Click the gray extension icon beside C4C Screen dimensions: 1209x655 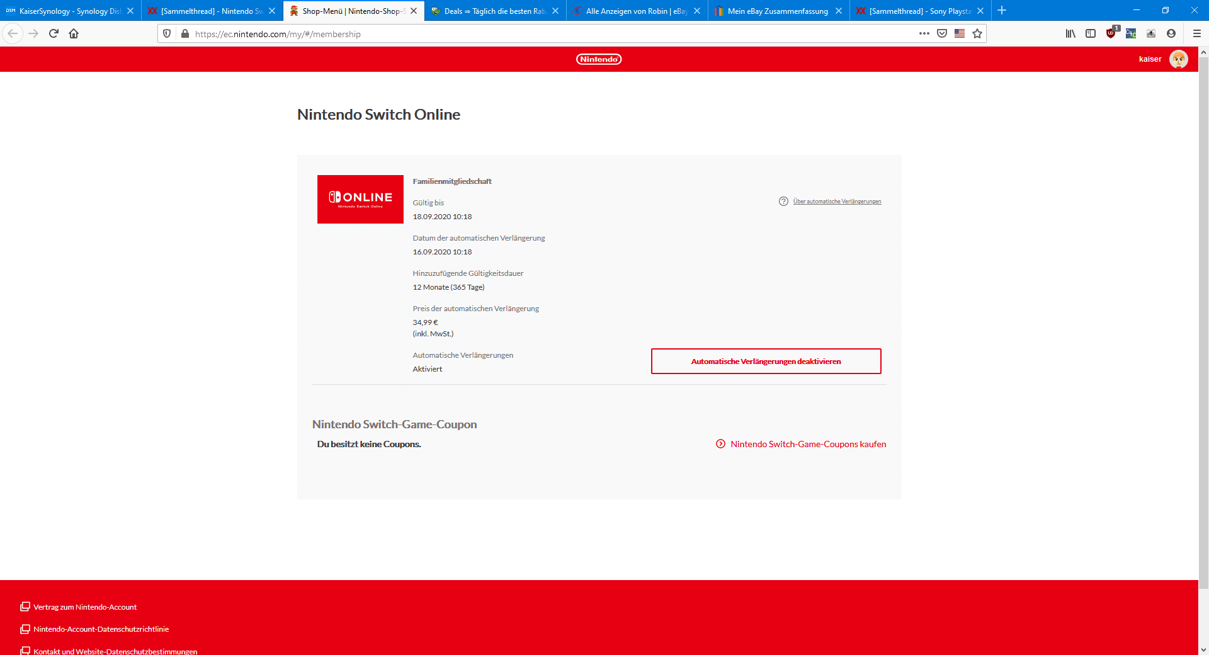pyautogui.click(x=1151, y=33)
